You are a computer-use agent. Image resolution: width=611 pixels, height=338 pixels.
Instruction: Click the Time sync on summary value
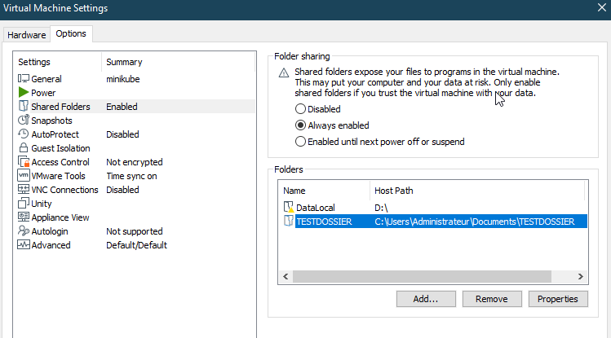tap(131, 176)
